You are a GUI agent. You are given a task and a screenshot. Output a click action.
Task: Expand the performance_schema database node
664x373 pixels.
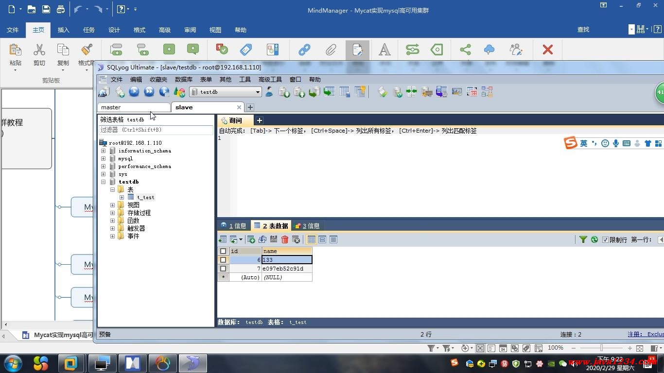[x=103, y=166]
